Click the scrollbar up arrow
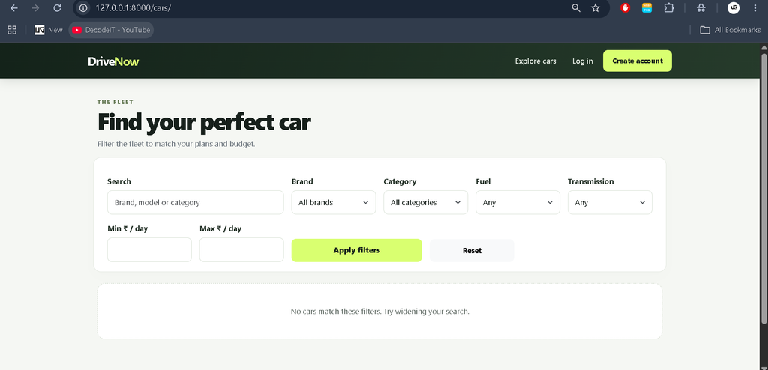Screen dimensions: 768x370 pyautogui.click(x=763, y=47)
